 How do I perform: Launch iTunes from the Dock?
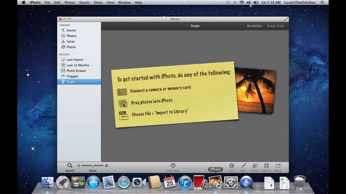185,182
